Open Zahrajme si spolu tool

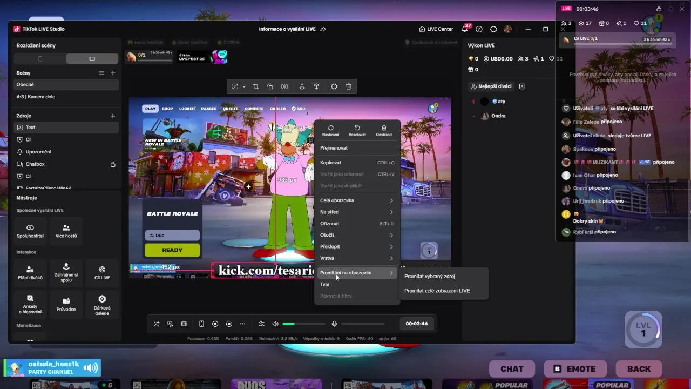66,273
